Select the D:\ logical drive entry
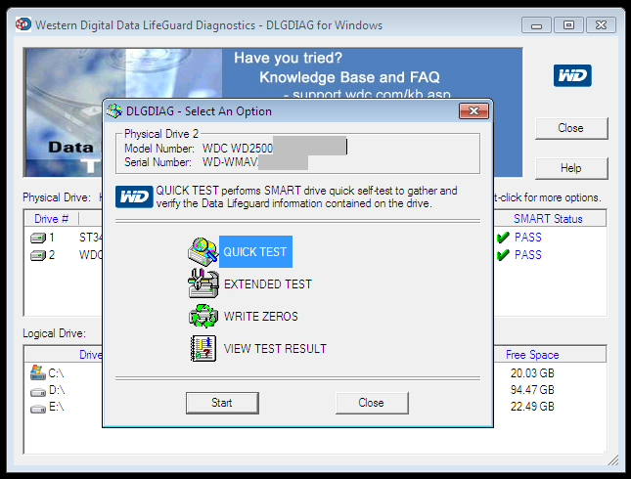Screen dimensions: 631x479 pyautogui.click(x=56, y=390)
